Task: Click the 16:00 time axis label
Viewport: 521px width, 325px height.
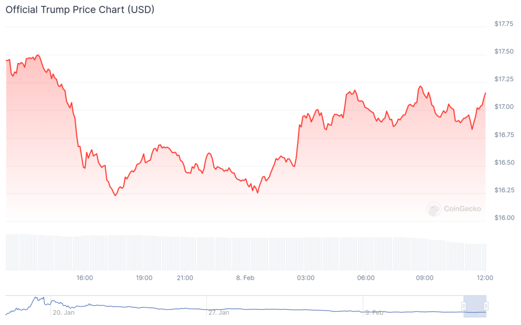Action: coord(84,278)
